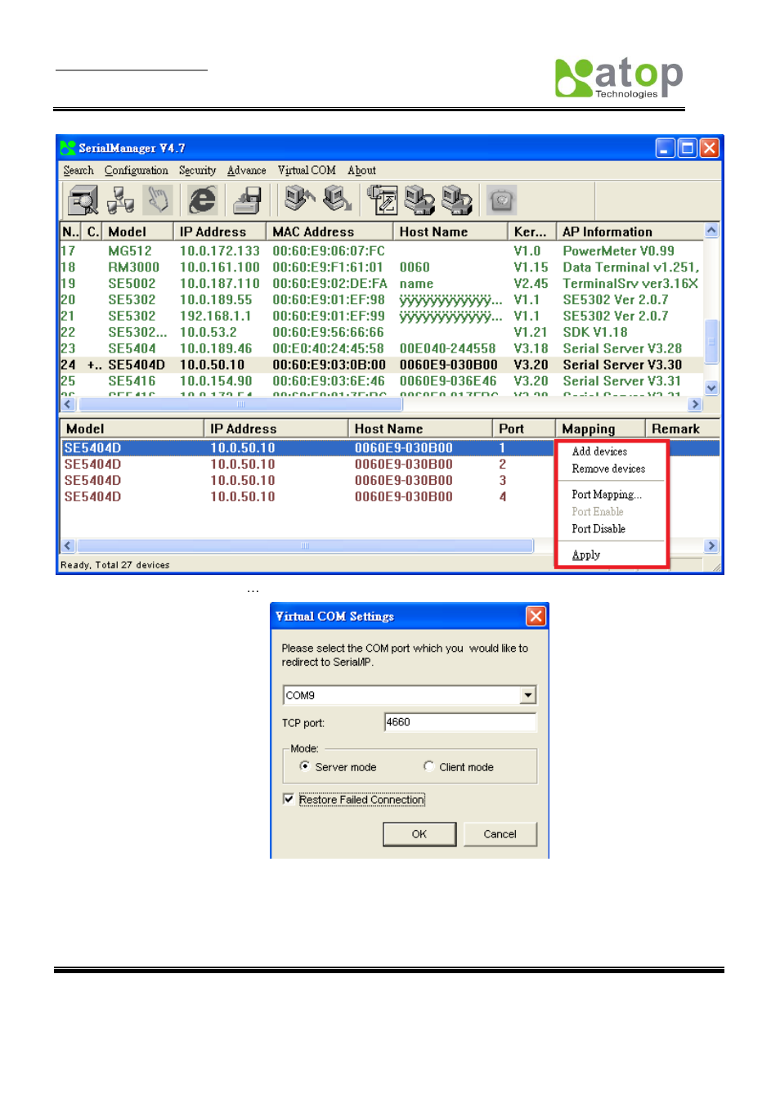The width and height of the screenshot is (780, 1104).
Task: Click Cancel in Virtual COM Settings
Action: (500, 834)
